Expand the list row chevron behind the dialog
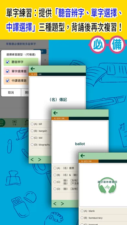This screenshot has width=127, height=225. click(45, 60)
